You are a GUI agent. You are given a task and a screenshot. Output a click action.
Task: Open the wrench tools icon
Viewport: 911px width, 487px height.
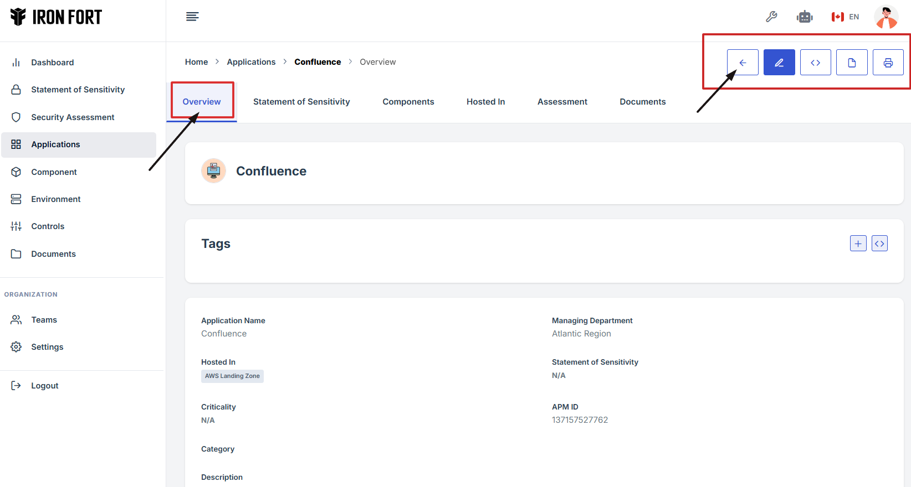[771, 17]
